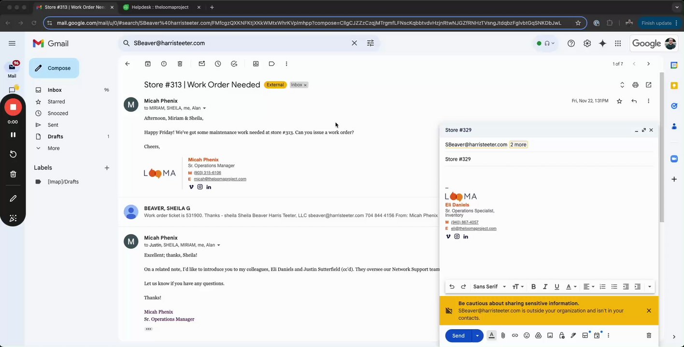Insert files using Google Drive icon

[538, 335]
